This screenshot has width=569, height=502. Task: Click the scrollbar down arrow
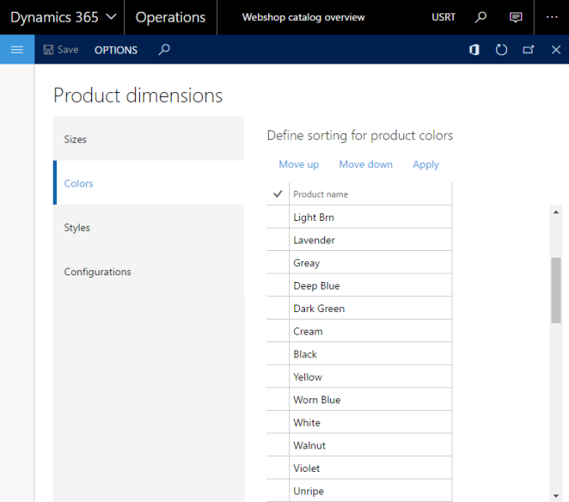coord(556,495)
